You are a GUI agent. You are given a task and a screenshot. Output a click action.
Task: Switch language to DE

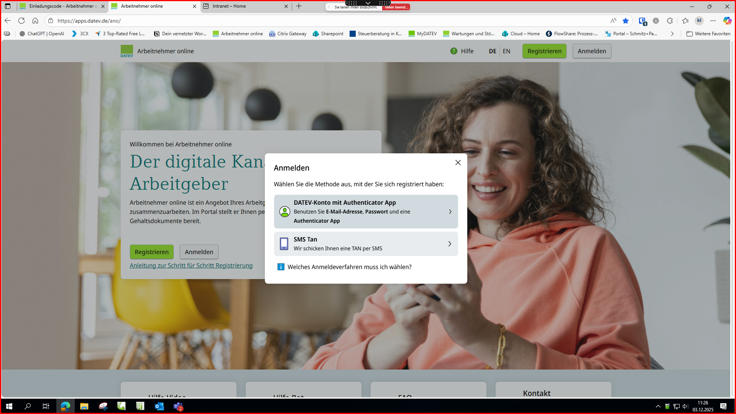(x=492, y=51)
